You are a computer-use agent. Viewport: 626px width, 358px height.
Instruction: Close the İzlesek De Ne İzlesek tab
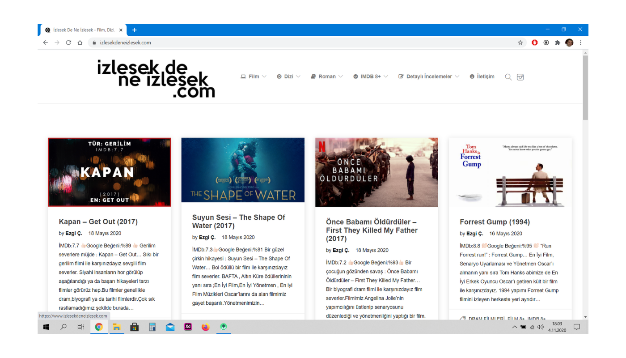[121, 30]
